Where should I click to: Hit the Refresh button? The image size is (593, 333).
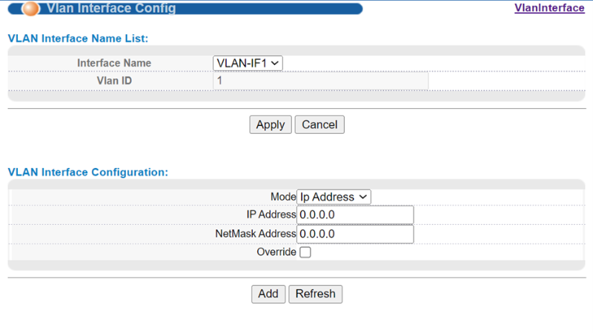coord(315,294)
